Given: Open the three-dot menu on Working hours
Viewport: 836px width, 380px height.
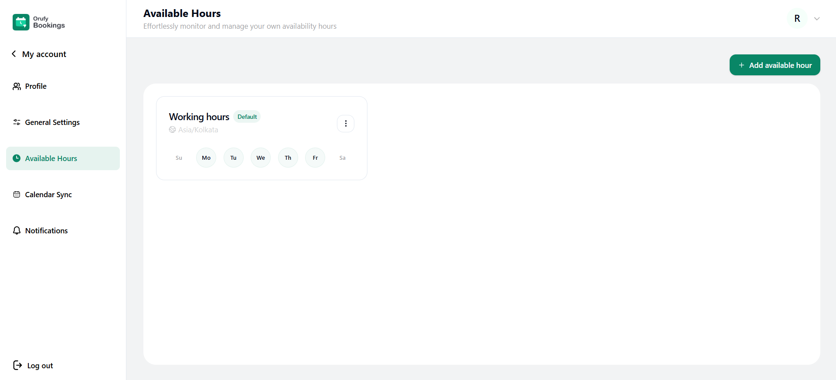Looking at the screenshot, I should coord(346,124).
